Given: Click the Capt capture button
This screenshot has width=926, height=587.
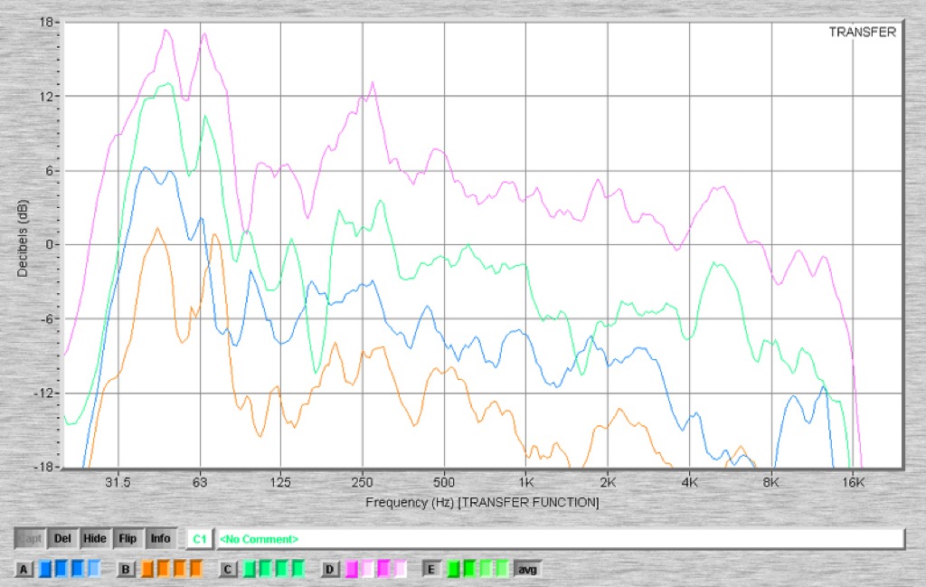Looking at the screenshot, I should tap(31, 538).
